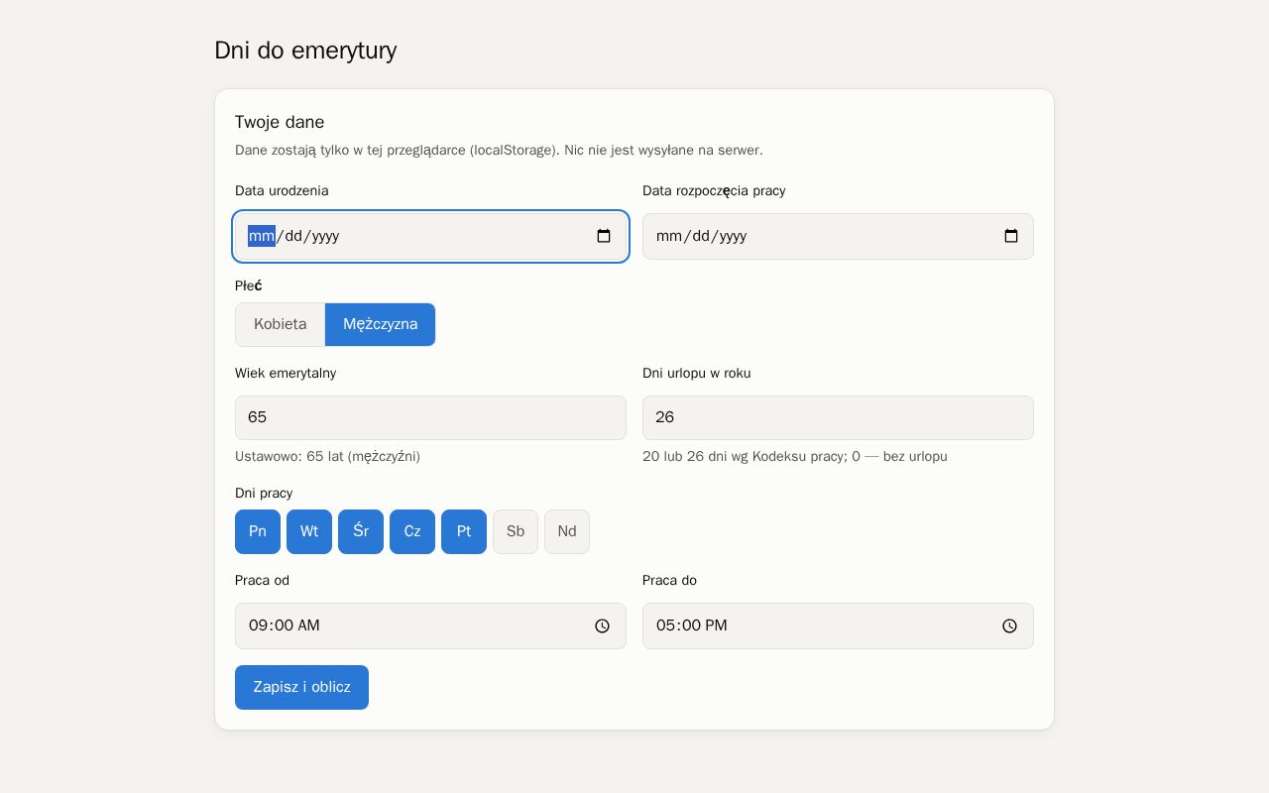Click the 'Dni urlopu w roku' label
This screenshot has width=1269, height=793.
[x=697, y=373]
